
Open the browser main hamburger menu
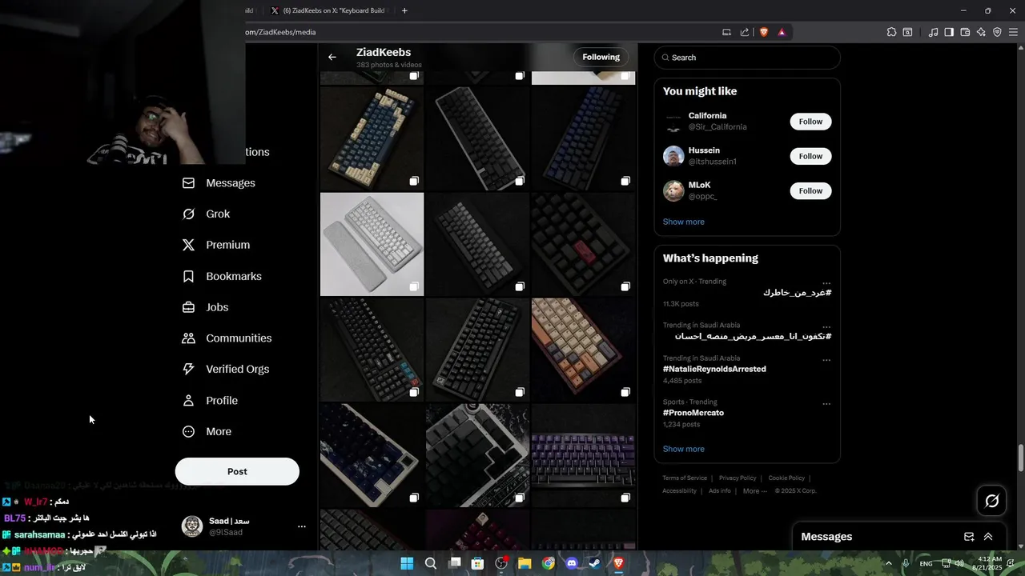pyautogui.click(x=1013, y=32)
